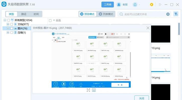The image size is (182, 100).
Task: Clear the filename filter with the X icon
Action: point(168,14)
